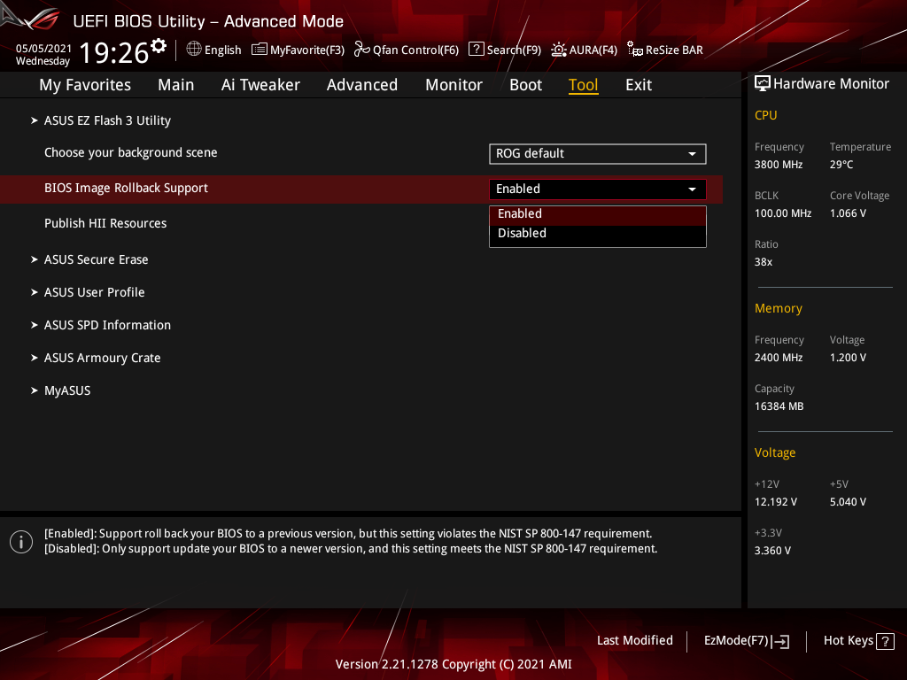Click the Hardware Monitor screen icon
The height and width of the screenshot is (680, 907).
click(763, 83)
